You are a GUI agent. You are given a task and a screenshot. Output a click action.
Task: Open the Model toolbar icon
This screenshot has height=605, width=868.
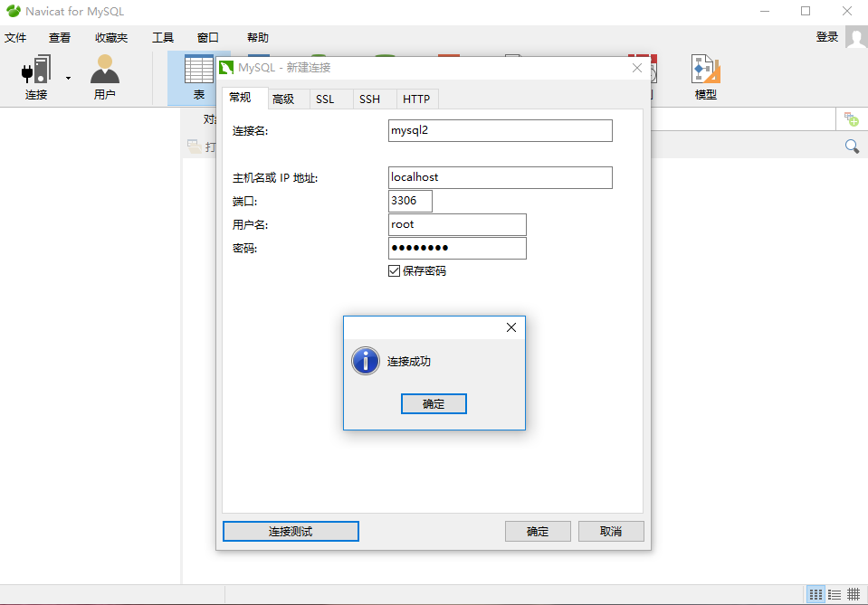pyautogui.click(x=706, y=69)
